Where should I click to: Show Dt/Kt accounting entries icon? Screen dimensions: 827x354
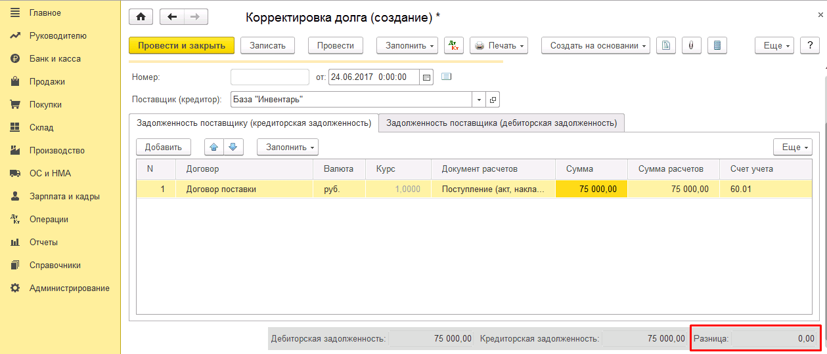[x=454, y=45]
